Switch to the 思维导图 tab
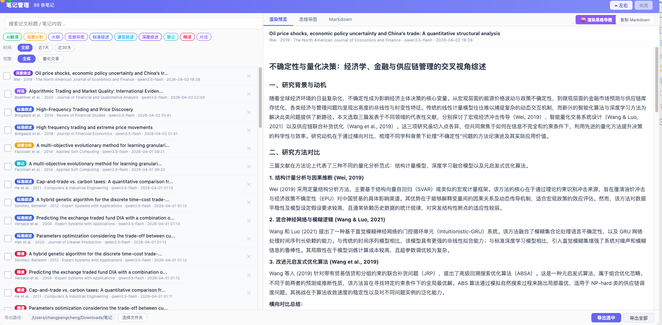The height and width of the screenshot is (325, 662). pyautogui.click(x=308, y=19)
